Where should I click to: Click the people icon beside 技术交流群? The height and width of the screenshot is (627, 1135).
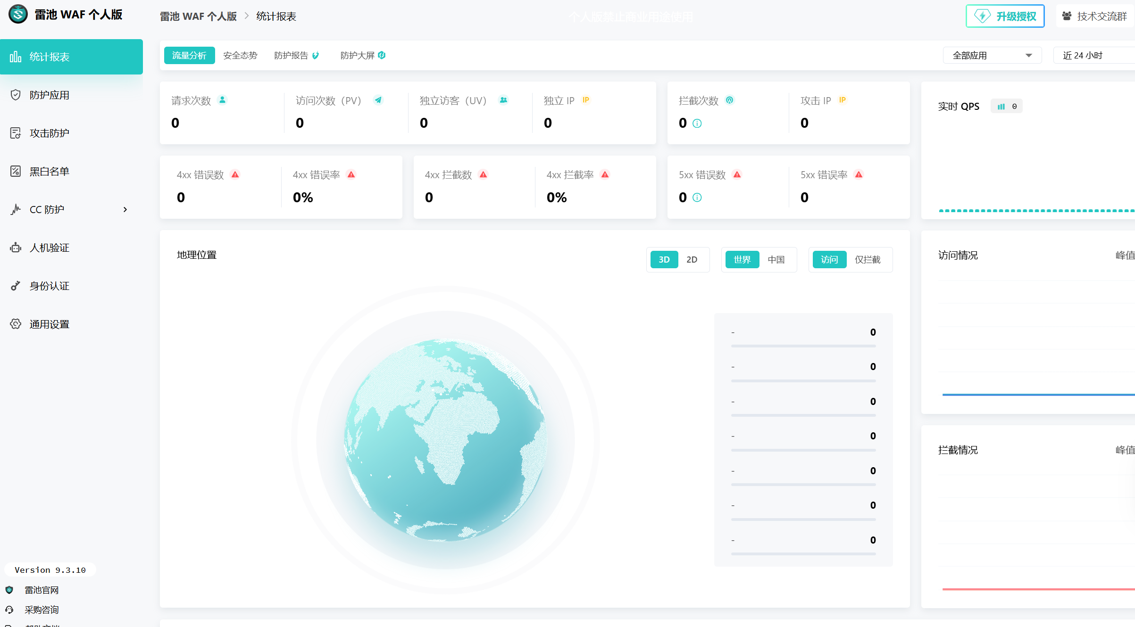pyautogui.click(x=1067, y=16)
